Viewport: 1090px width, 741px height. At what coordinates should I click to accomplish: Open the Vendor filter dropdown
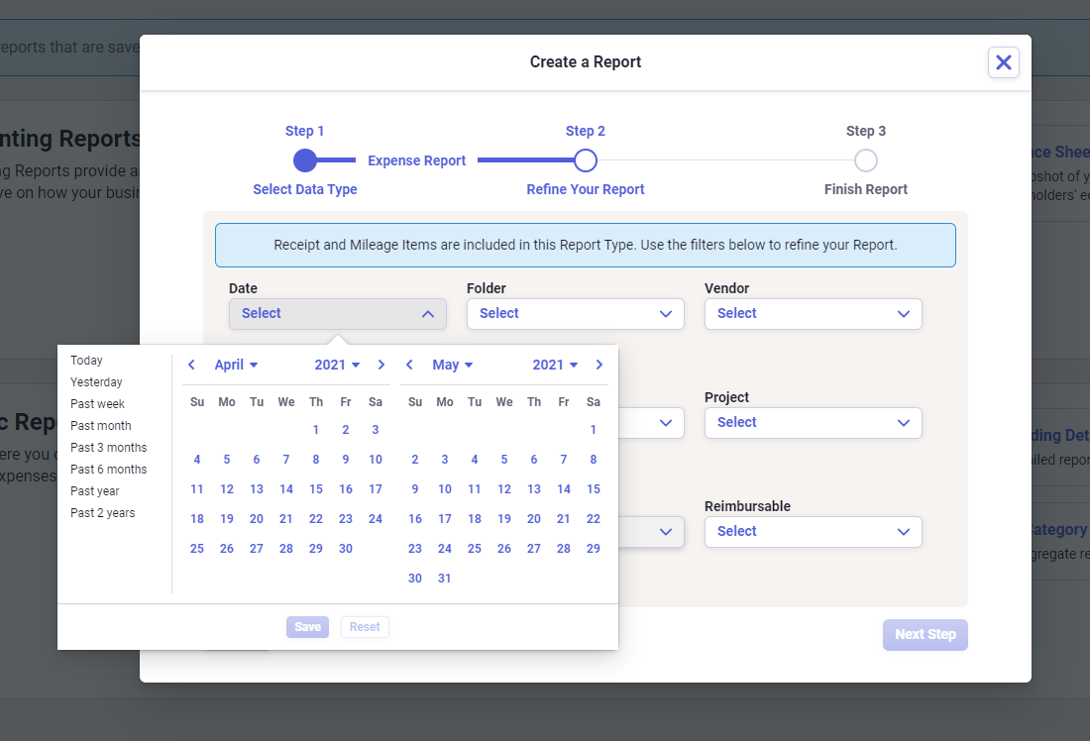click(813, 313)
